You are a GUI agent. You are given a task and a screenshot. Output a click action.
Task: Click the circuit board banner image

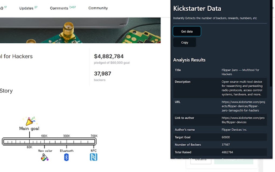pos(81,30)
